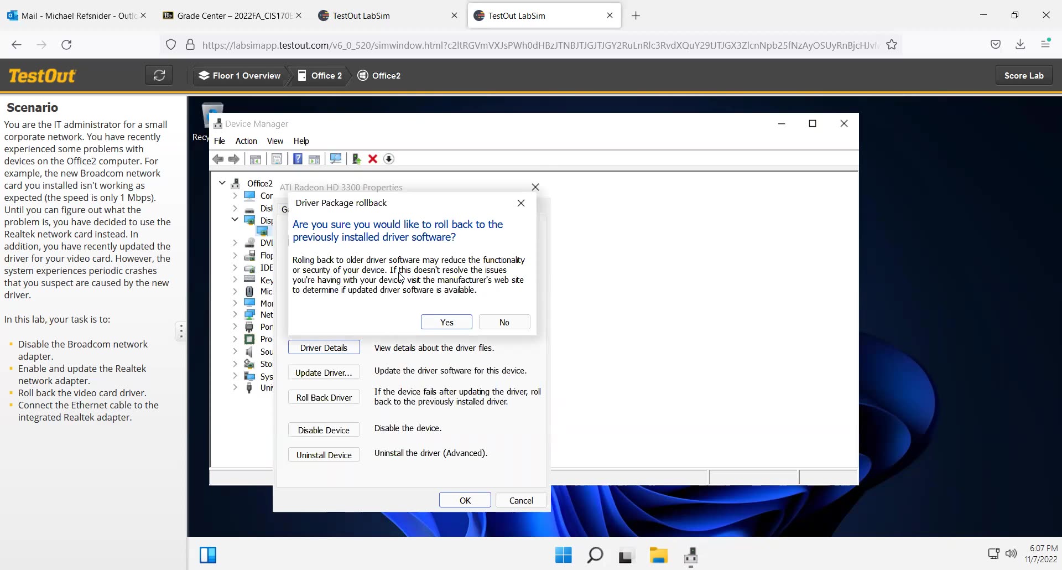Open Help topics via the question mark toolbar icon

pyautogui.click(x=297, y=159)
